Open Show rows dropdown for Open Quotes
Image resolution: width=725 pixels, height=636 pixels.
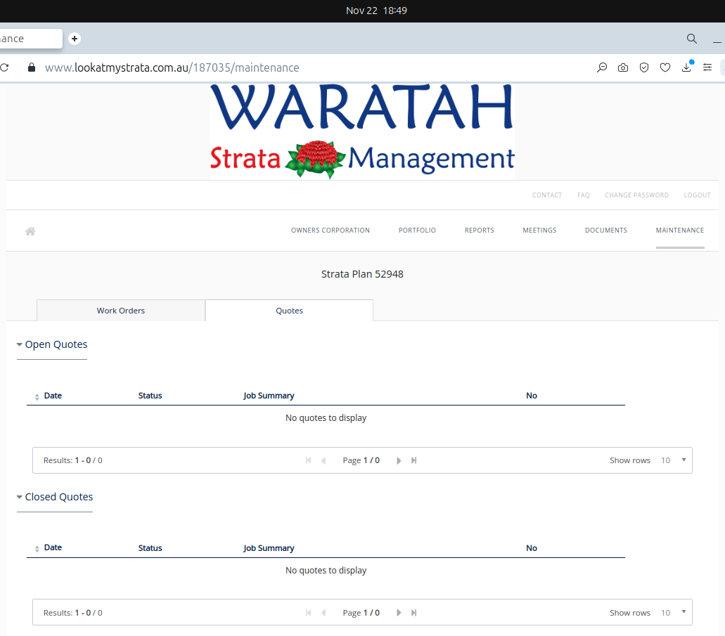click(x=673, y=460)
